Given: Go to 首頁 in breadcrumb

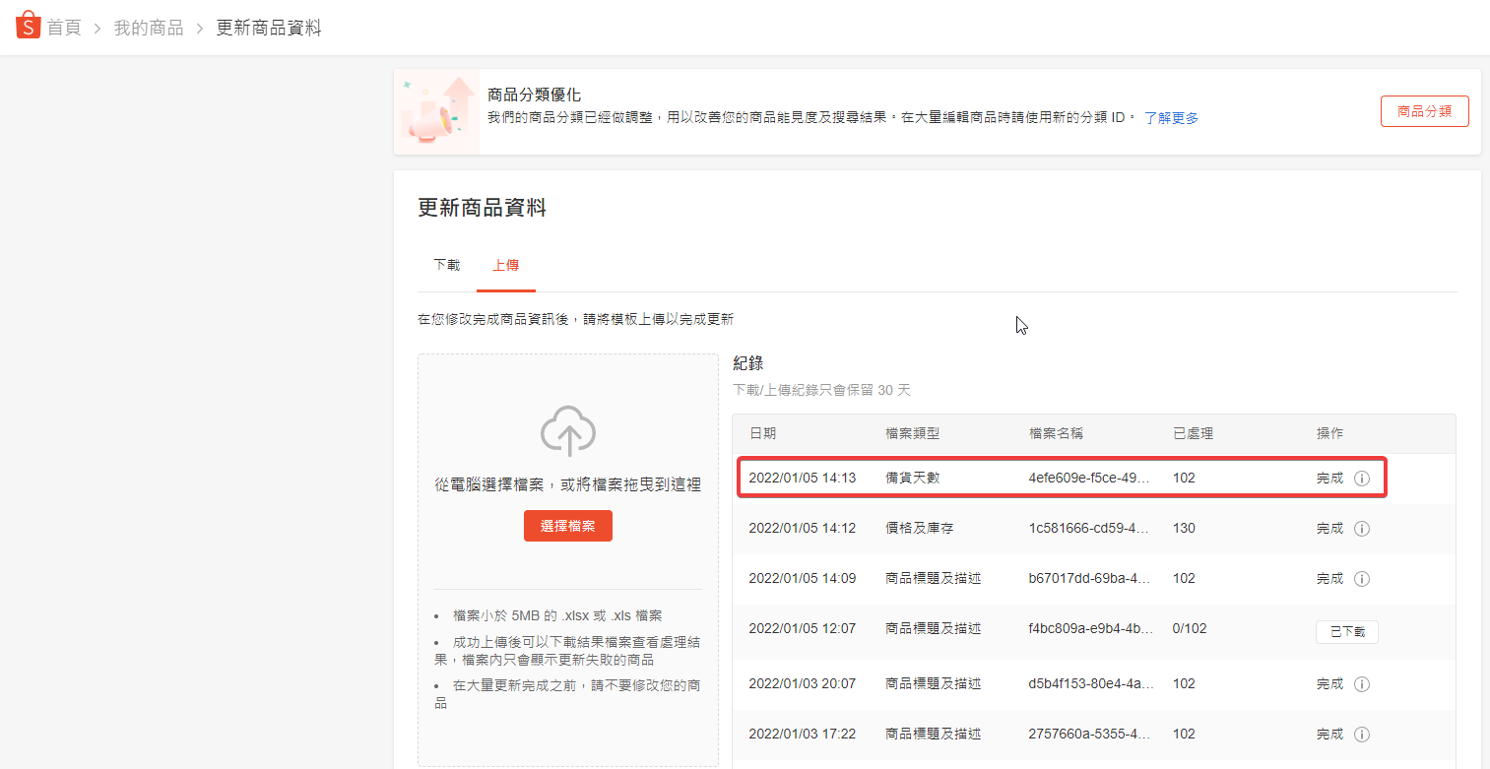Looking at the screenshot, I should tap(64, 28).
